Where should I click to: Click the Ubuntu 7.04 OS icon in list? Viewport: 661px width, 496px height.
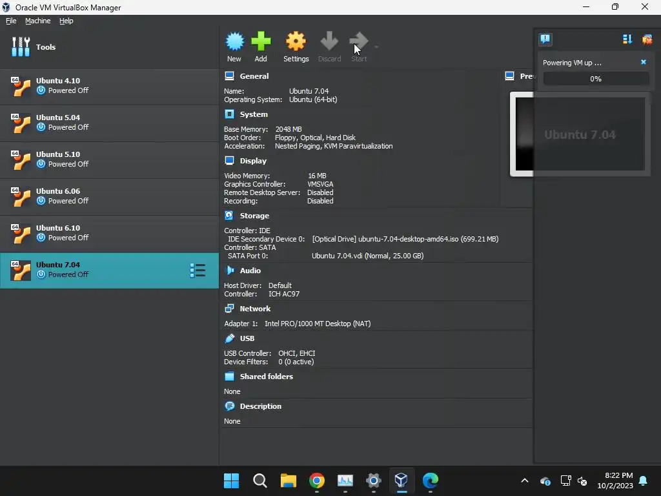(21, 271)
